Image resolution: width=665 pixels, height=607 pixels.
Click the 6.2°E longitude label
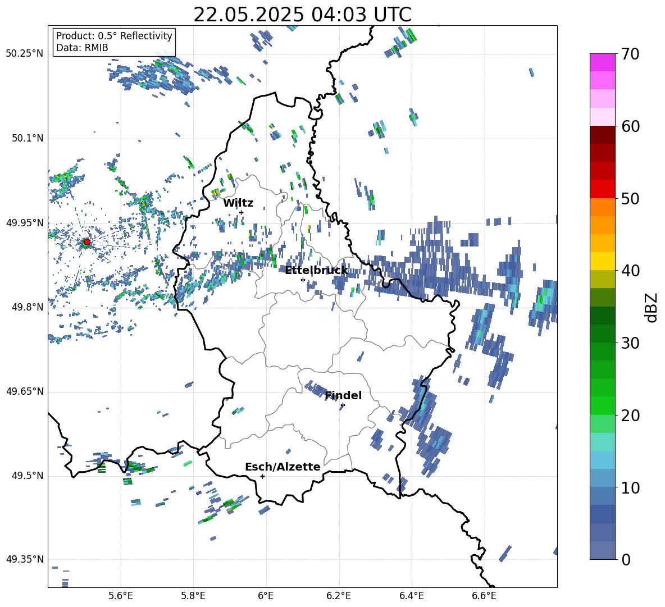339,596
